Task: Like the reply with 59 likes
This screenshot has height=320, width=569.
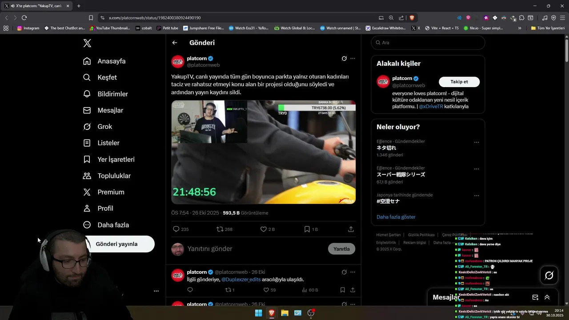Action: [266, 290]
